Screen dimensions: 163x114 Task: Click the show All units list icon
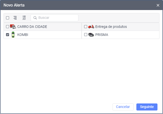(24, 18)
